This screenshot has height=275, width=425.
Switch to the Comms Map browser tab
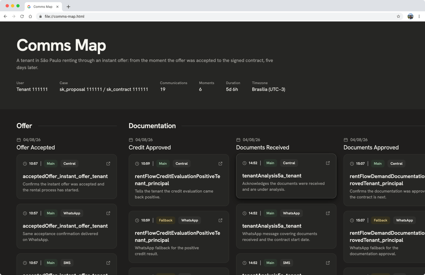43,6
